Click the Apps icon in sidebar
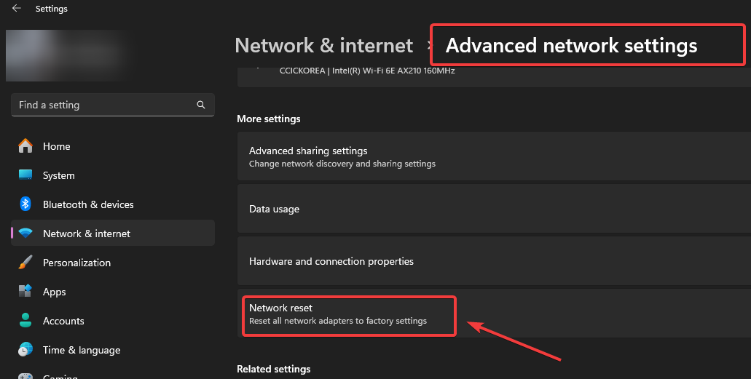The image size is (751, 379). [x=25, y=291]
